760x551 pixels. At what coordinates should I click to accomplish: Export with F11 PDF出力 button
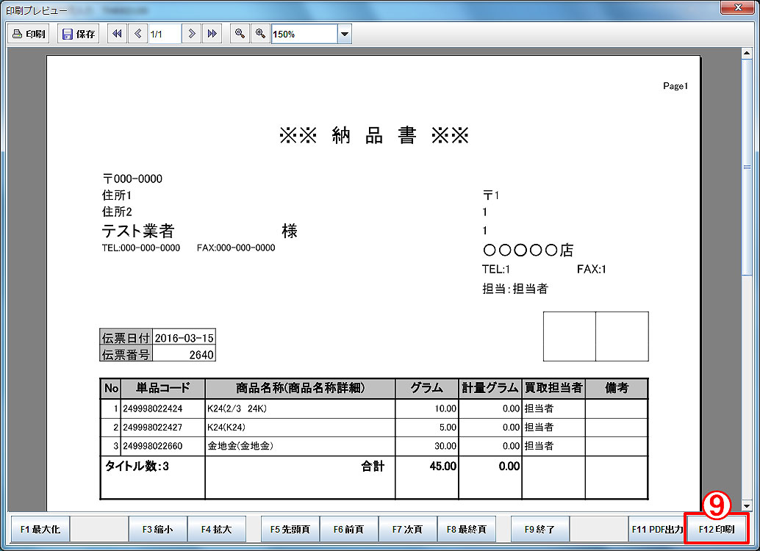coord(656,529)
